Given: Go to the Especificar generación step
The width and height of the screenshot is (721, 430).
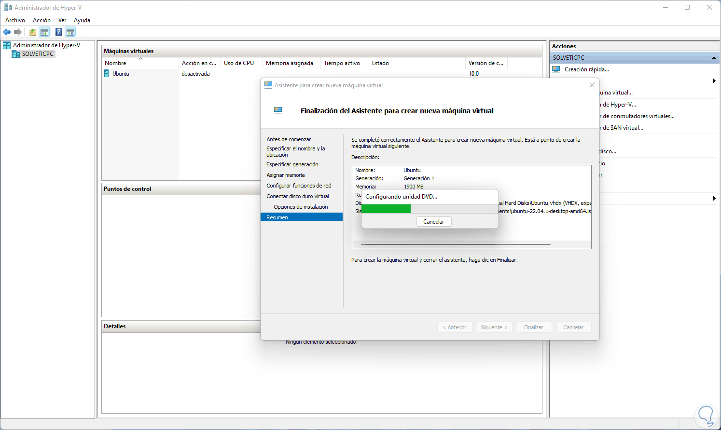Looking at the screenshot, I should 292,164.
